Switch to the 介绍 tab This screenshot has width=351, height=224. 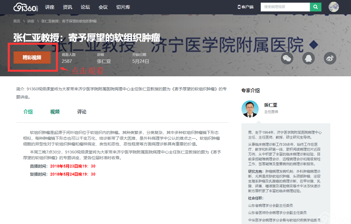point(28,112)
